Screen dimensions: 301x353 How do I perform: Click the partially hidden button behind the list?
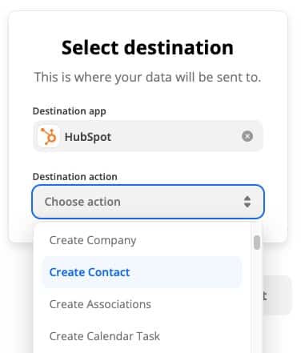coord(277,295)
